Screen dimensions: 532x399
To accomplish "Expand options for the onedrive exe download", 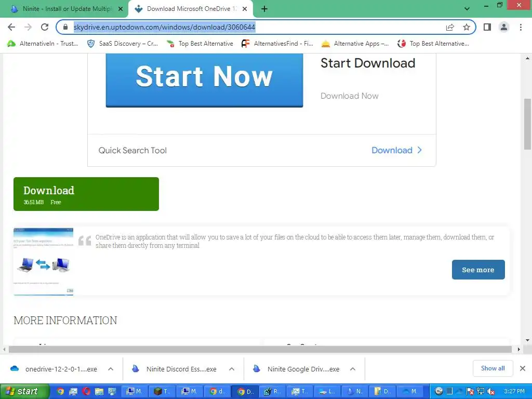I will [111, 369].
